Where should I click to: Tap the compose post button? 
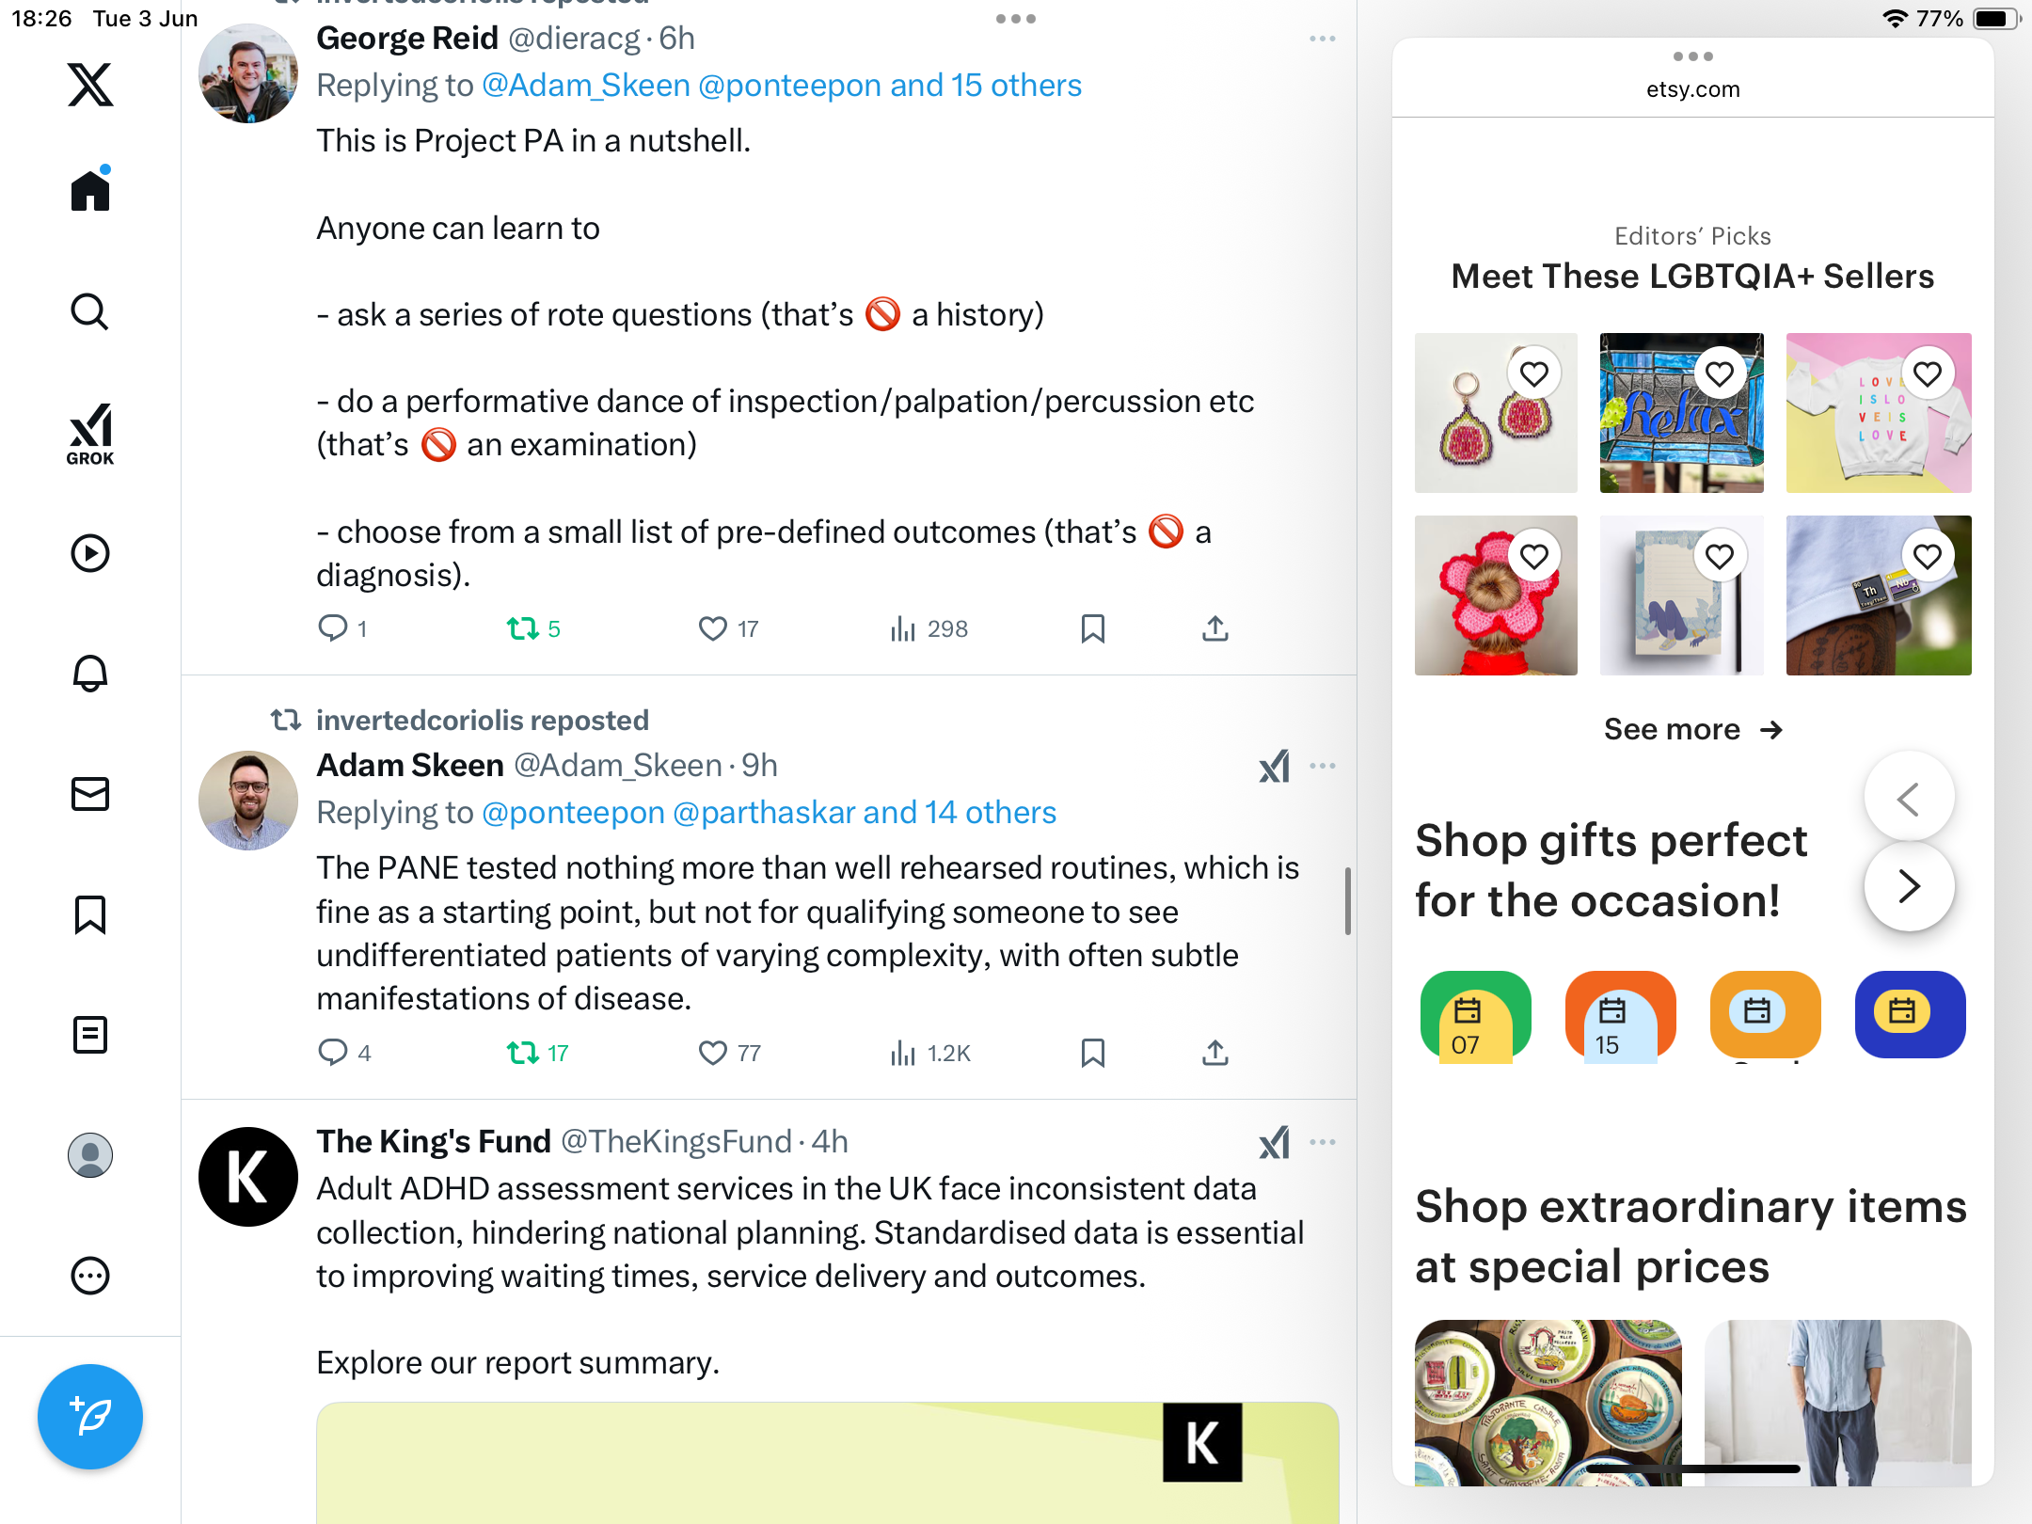90,1417
